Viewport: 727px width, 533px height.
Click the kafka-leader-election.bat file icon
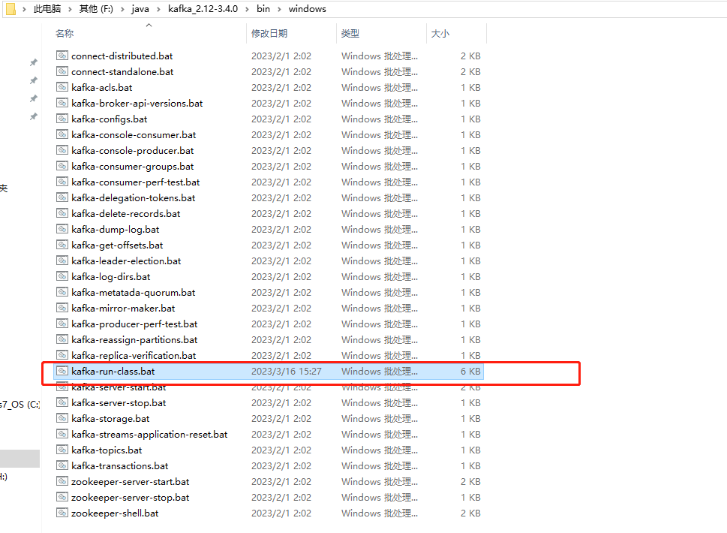(x=62, y=260)
